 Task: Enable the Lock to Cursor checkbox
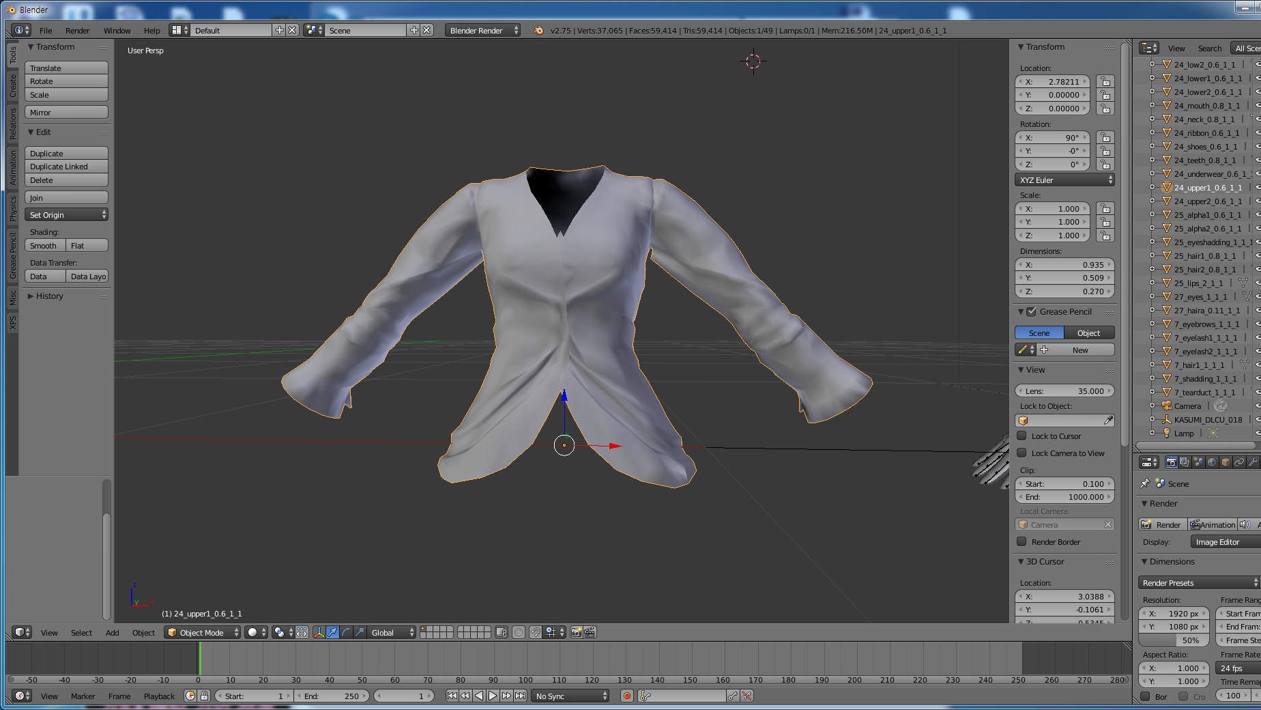click(1021, 436)
